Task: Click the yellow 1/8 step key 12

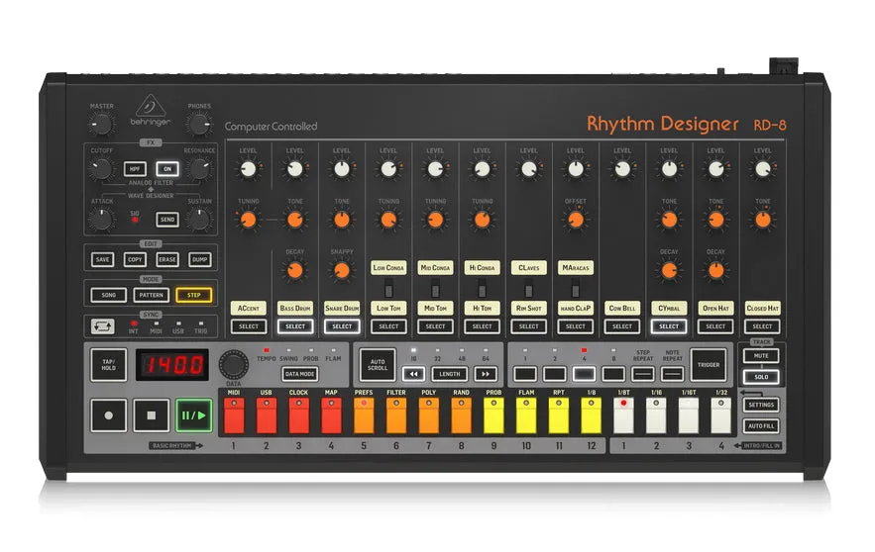Action: point(591,414)
